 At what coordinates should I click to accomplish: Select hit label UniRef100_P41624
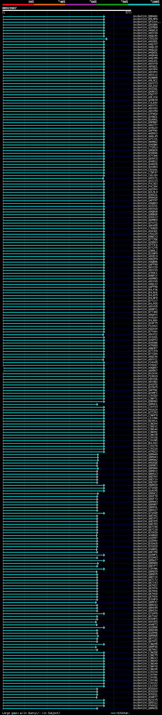[145, 410]
